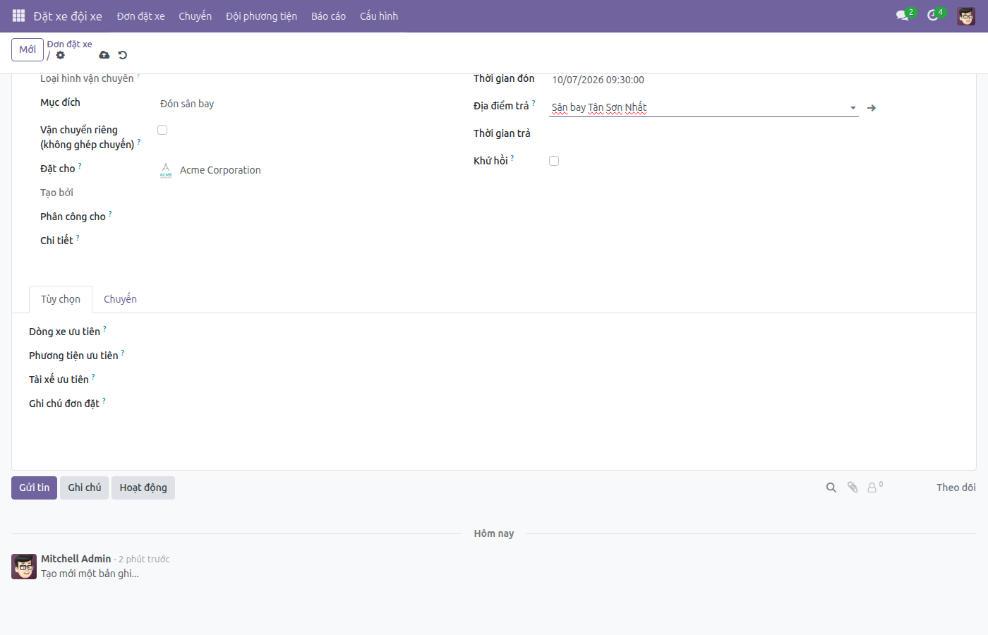Expand Địa điểm trả dropdown arrow
Screen dimensions: 988x635
click(x=853, y=108)
